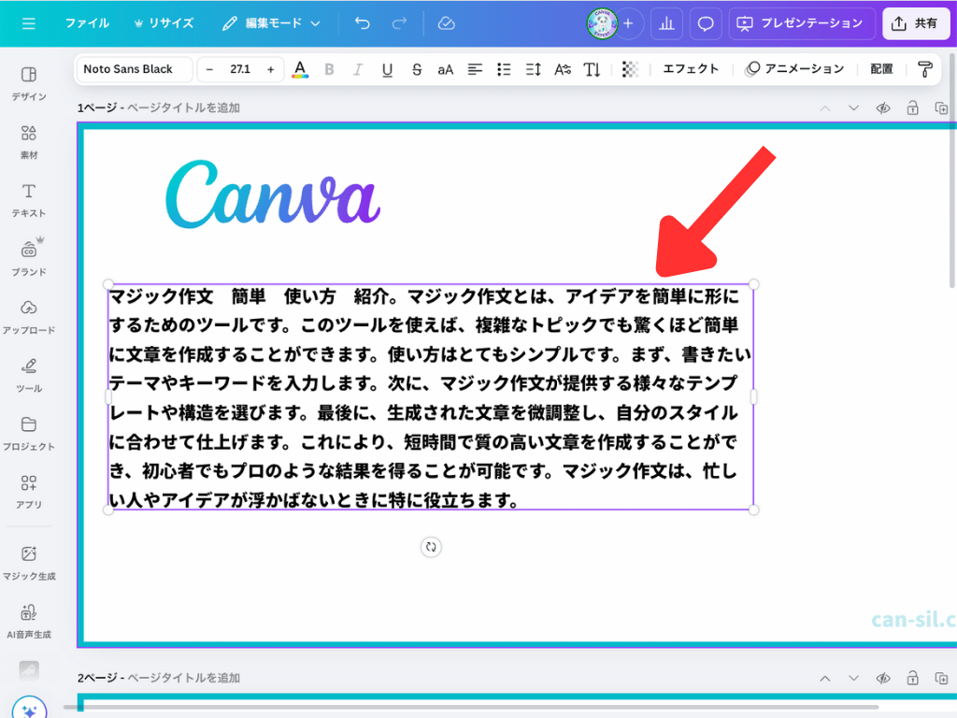Open the アップロード (Uploads) panel

[28, 317]
